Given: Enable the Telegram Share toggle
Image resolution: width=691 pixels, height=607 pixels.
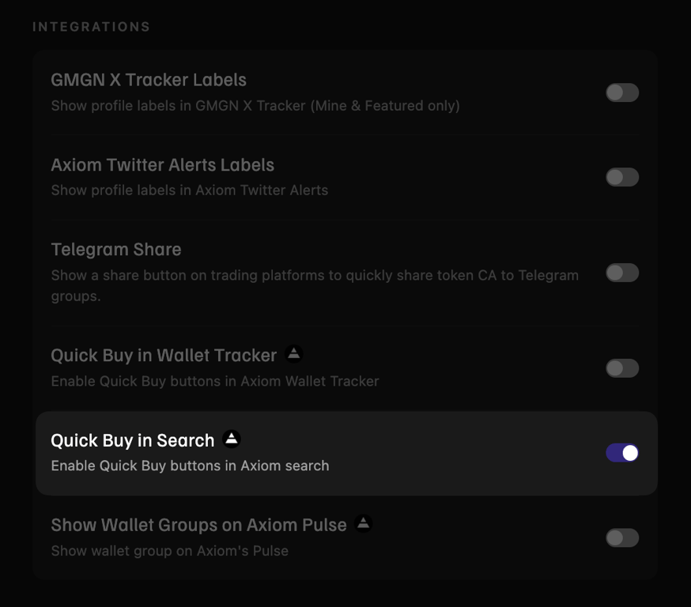Looking at the screenshot, I should [621, 273].
